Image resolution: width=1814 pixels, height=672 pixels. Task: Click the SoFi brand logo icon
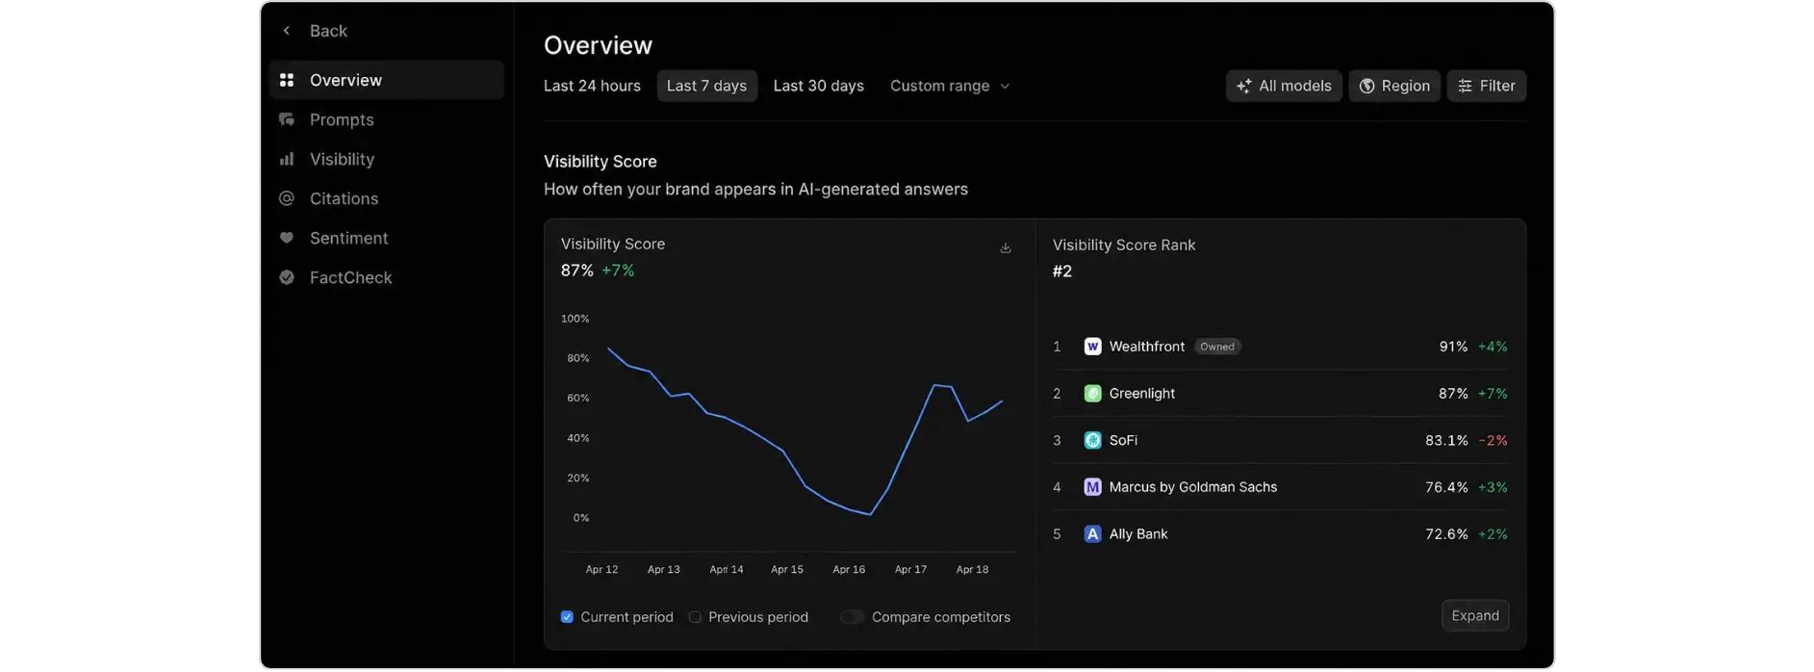point(1092,441)
